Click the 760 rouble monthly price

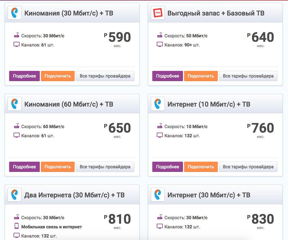point(262,128)
